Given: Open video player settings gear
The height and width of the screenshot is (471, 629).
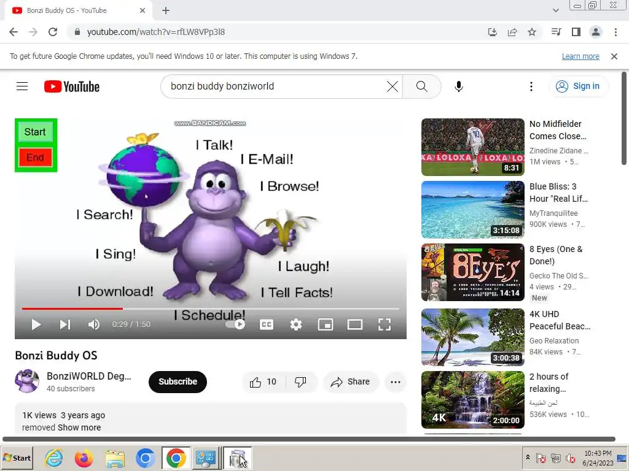Looking at the screenshot, I should click(296, 324).
